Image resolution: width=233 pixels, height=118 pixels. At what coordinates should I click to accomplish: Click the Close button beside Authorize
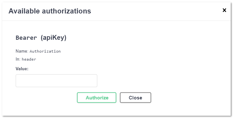pos(136,97)
